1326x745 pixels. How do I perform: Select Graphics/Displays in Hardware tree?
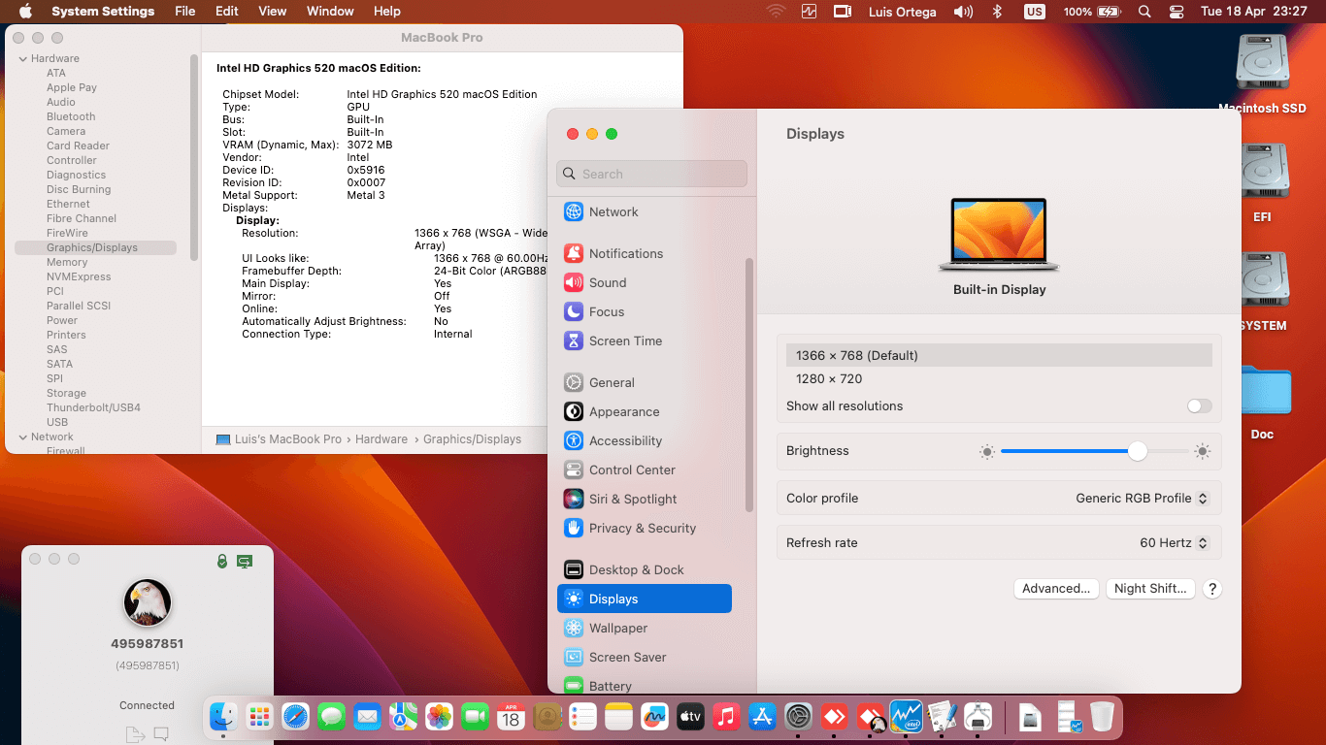point(95,248)
